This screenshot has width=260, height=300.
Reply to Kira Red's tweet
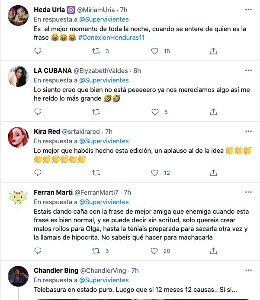coord(38,173)
